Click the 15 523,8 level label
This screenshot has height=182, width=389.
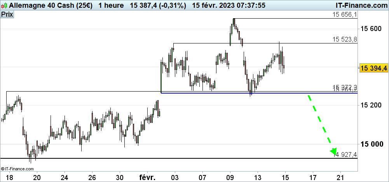click(x=344, y=39)
